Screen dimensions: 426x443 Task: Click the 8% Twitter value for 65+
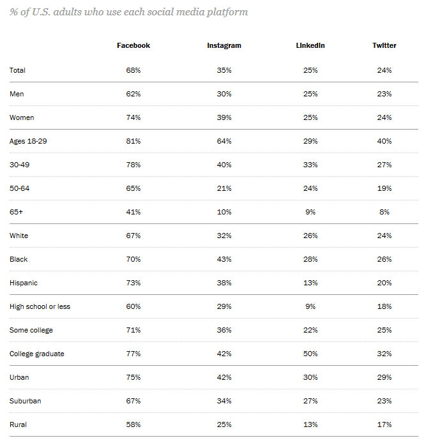(x=384, y=212)
